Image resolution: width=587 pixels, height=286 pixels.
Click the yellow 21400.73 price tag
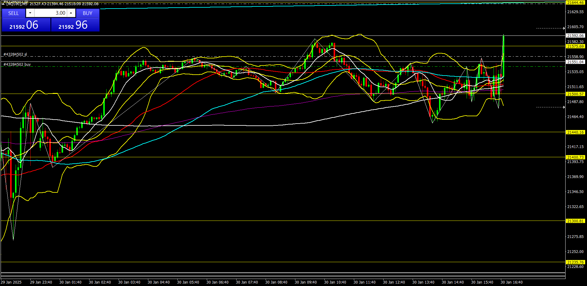click(x=575, y=157)
